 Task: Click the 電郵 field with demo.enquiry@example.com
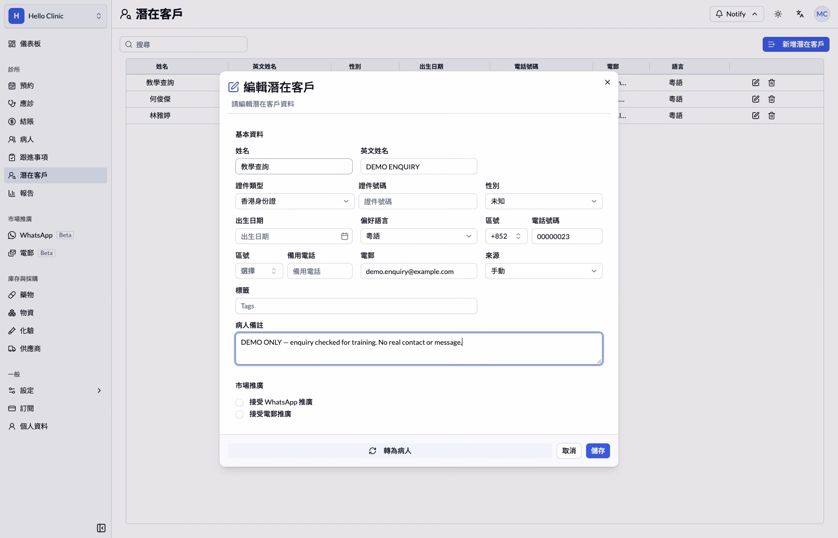tap(419, 271)
